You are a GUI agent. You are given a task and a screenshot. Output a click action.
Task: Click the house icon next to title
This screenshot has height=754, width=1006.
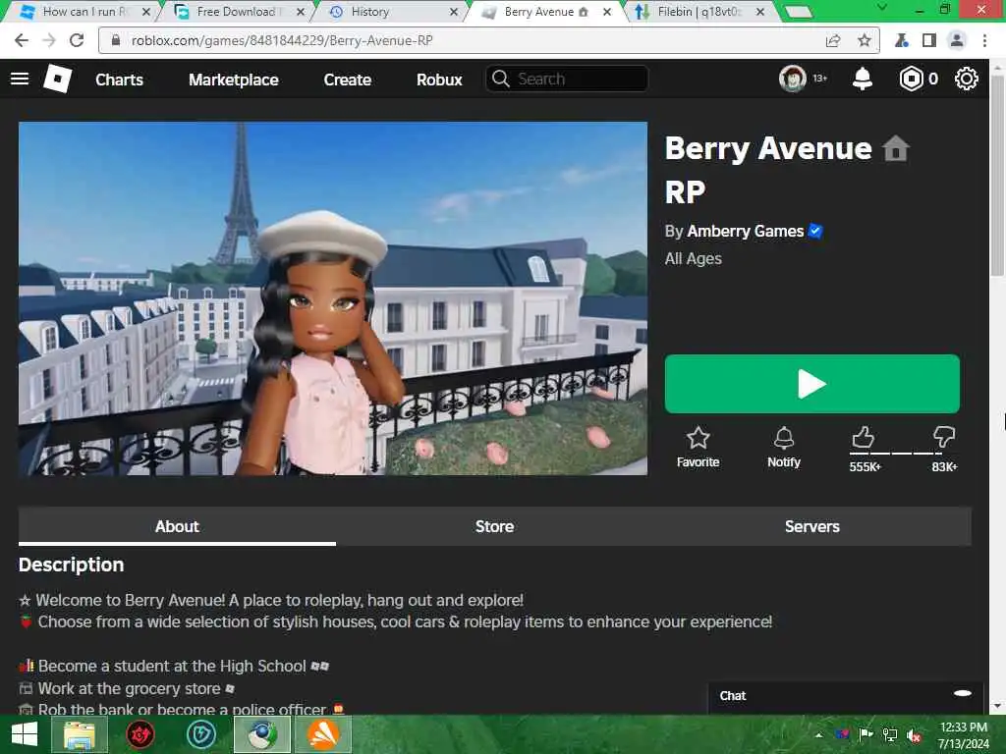click(x=896, y=149)
